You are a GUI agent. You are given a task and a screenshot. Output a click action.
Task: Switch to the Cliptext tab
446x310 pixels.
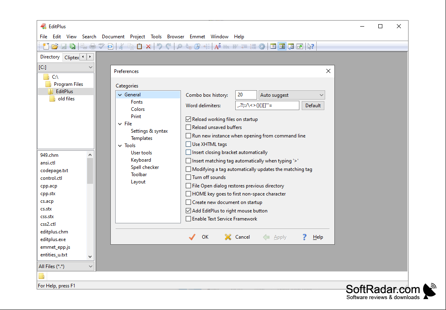click(71, 58)
